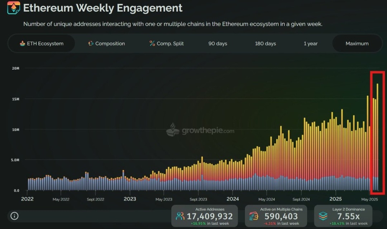Click the 0.0 y-axis label
The height and width of the screenshot is (229, 387).
(x=16, y=191)
